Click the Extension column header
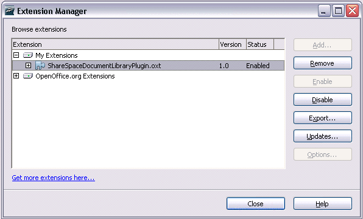This screenshot has height=219, width=363. (x=115, y=44)
